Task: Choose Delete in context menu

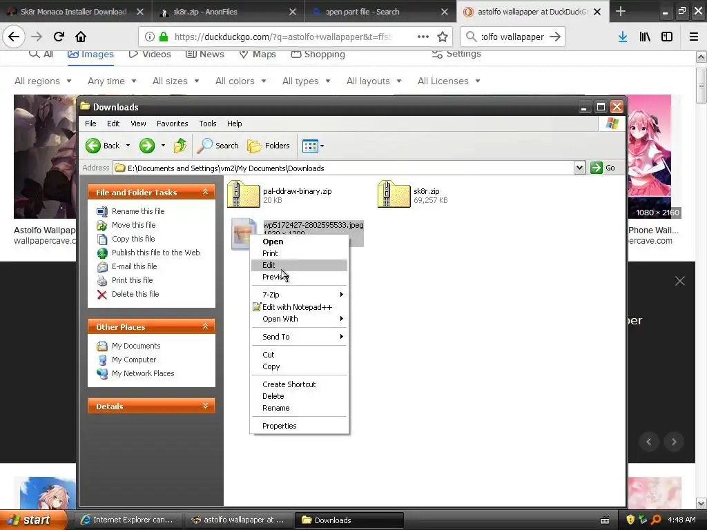Action: coord(300,396)
